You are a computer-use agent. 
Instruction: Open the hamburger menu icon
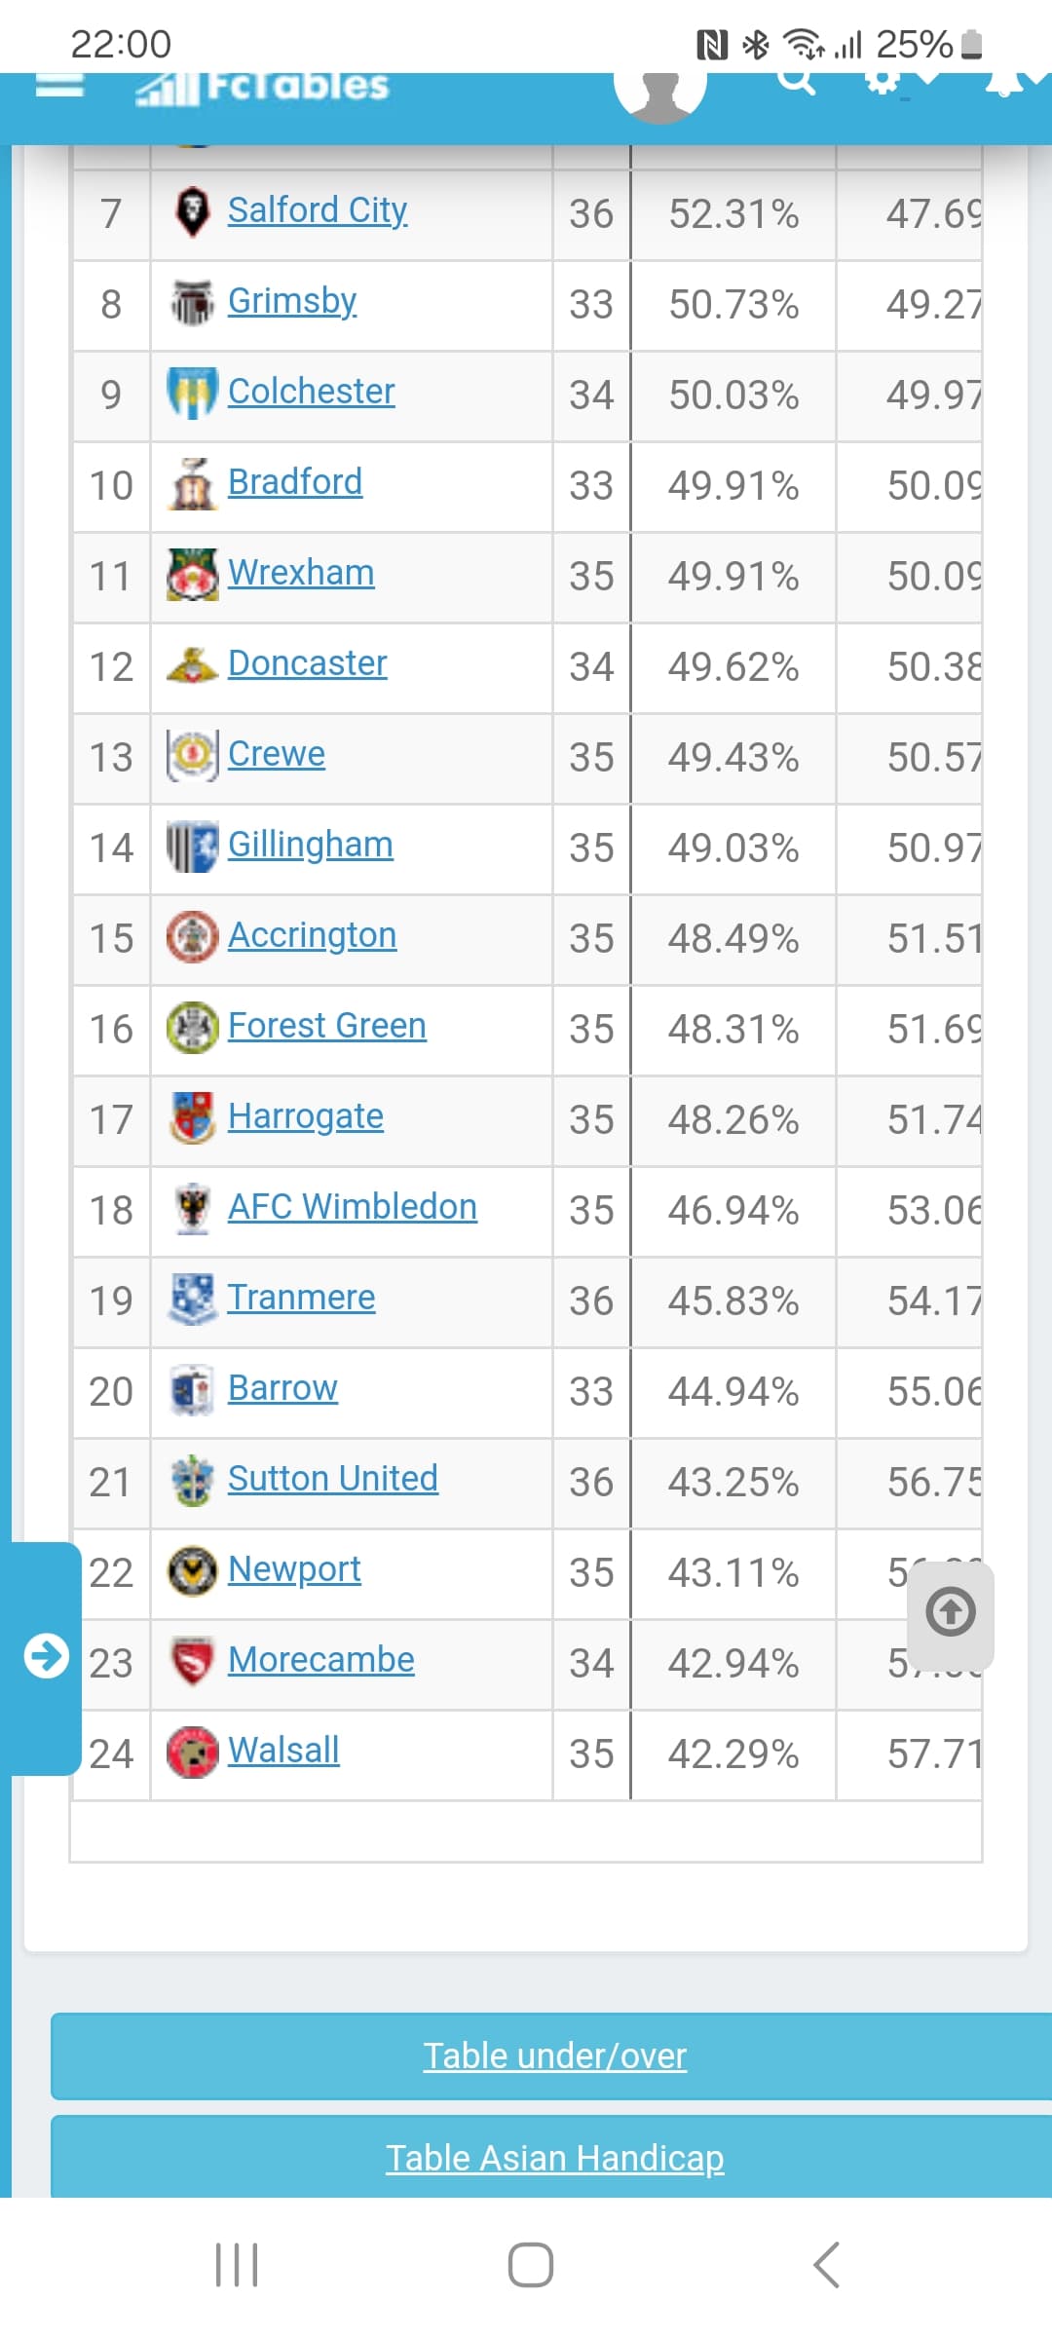click(59, 86)
